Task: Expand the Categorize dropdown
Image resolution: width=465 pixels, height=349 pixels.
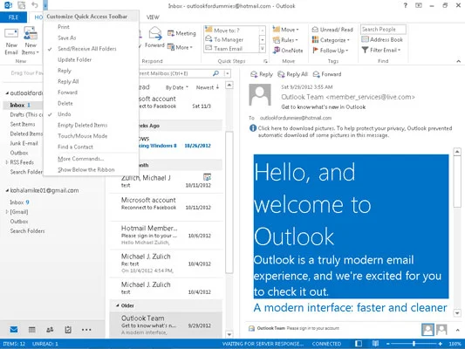Action: point(331,40)
